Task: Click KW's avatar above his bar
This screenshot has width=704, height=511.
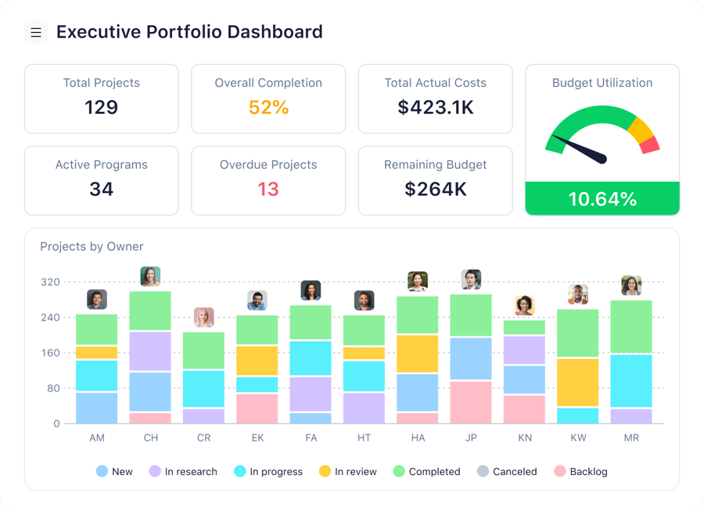Action: (x=578, y=296)
